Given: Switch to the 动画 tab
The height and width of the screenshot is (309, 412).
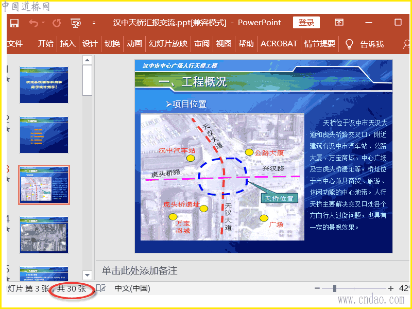Looking at the screenshot, I should pyautogui.click(x=134, y=44).
